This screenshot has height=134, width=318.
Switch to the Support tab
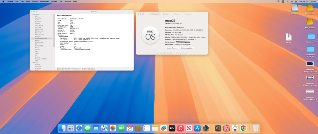pyautogui.click(x=188, y=14)
